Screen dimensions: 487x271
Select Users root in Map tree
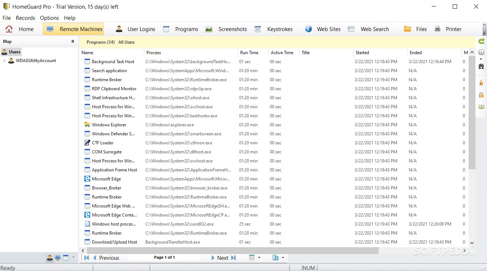click(x=12, y=52)
